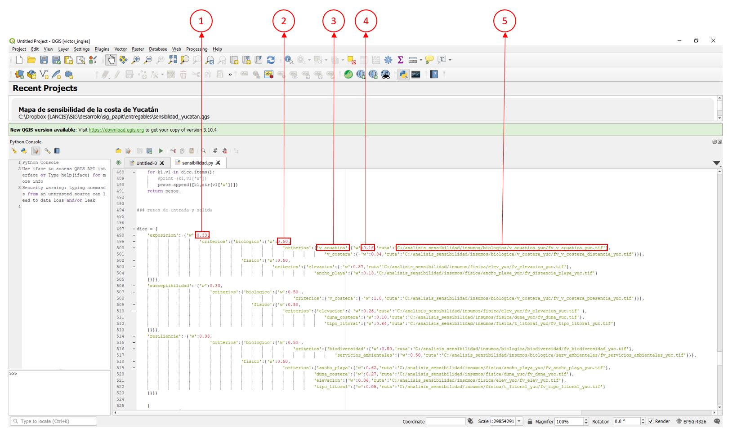Viewport: 737px width, 437px height.
Task: Toggle the mouse display extents icon
Action: tap(470, 421)
